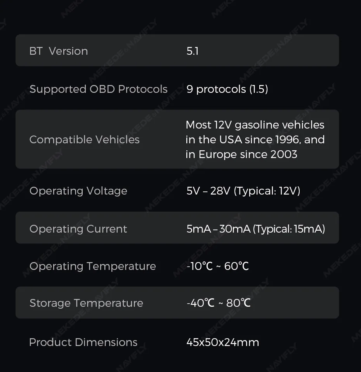Select the '5V – 28V' voltage range

coord(208,191)
